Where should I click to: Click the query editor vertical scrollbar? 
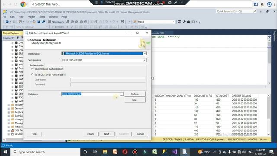pos(269,61)
